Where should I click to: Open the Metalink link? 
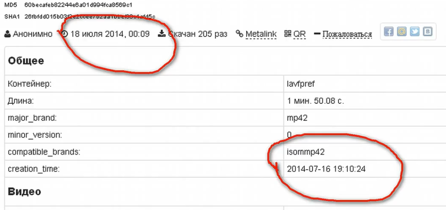(261, 34)
